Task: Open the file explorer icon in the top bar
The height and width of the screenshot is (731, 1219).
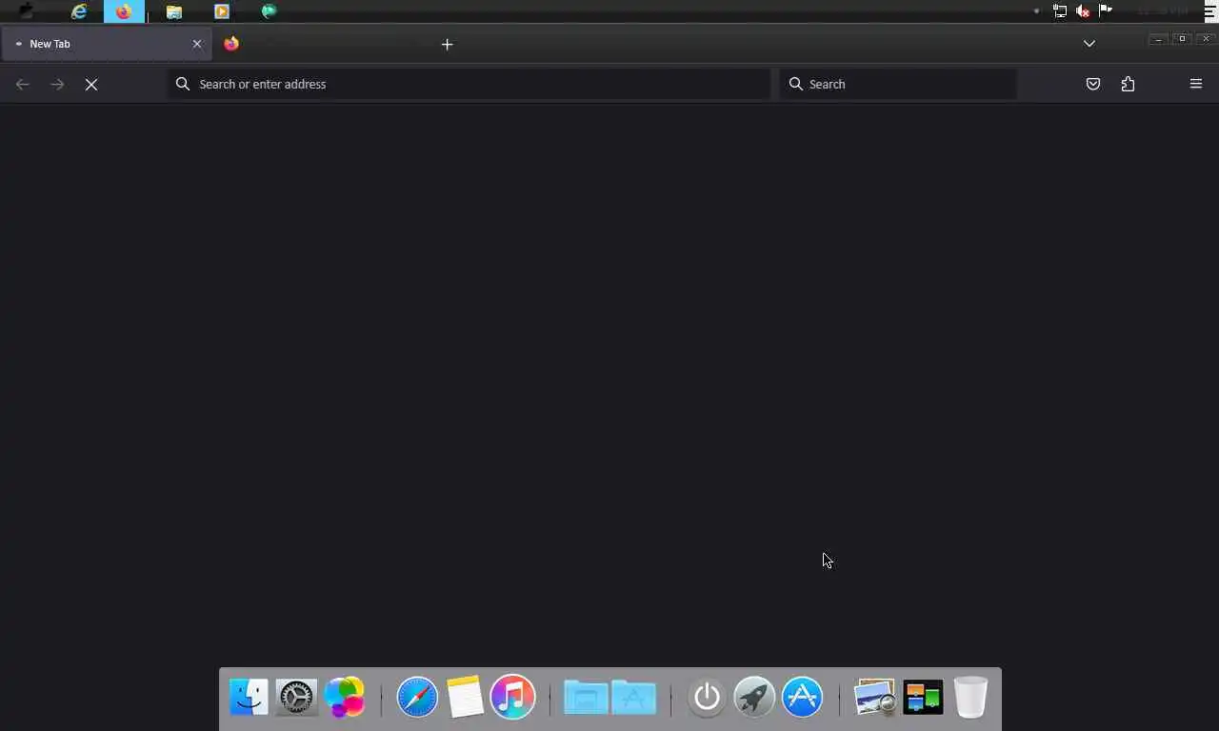Action: (173, 11)
